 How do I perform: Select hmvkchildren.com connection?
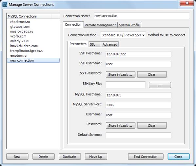(x=33, y=46)
